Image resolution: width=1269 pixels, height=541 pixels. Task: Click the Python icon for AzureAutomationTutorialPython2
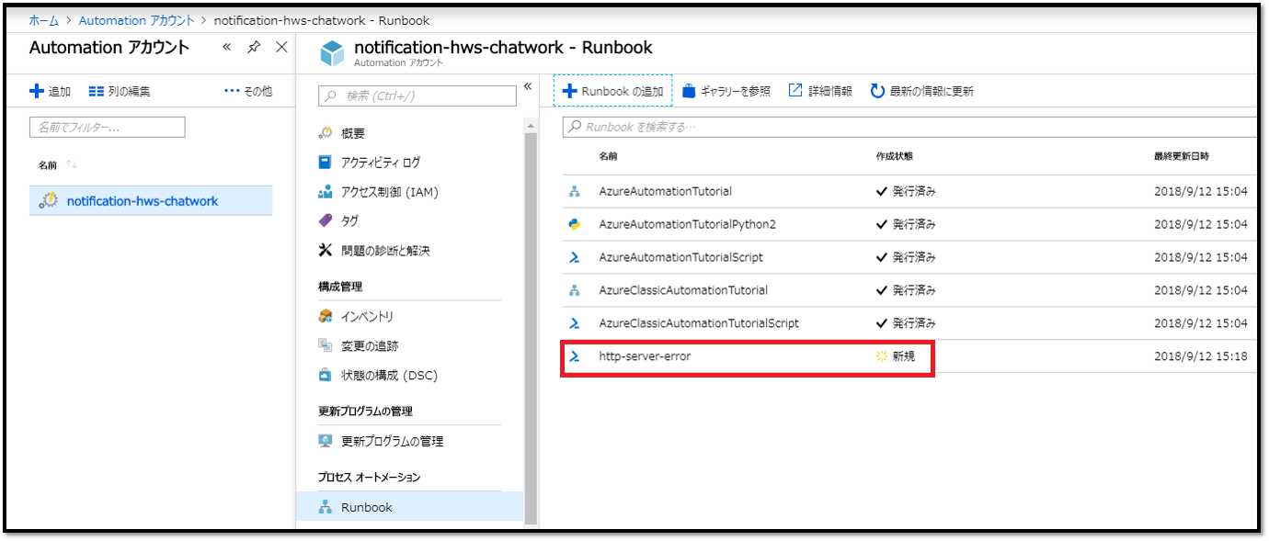575,224
